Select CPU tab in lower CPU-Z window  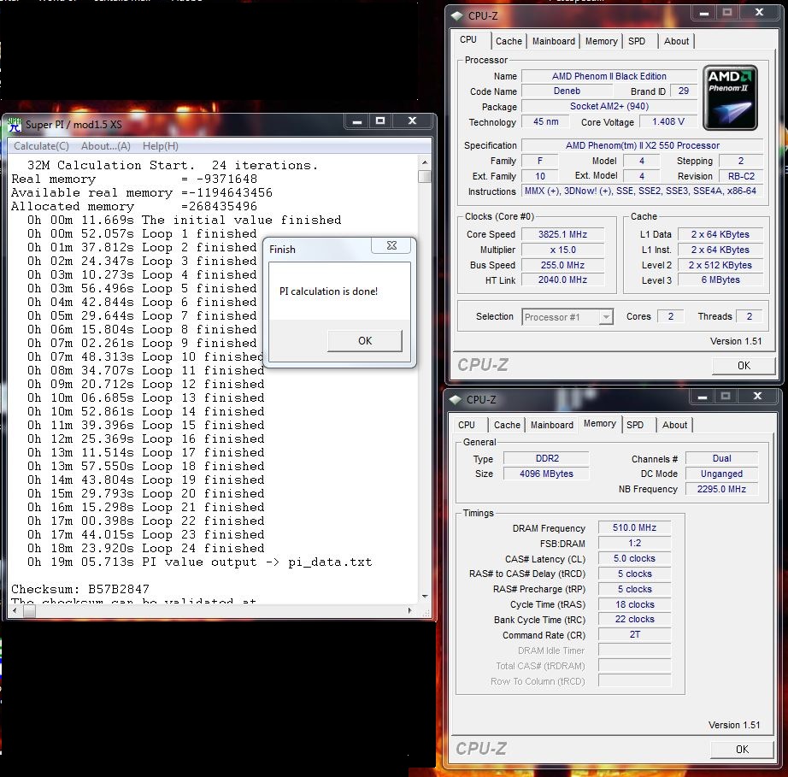tap(467, 425)
